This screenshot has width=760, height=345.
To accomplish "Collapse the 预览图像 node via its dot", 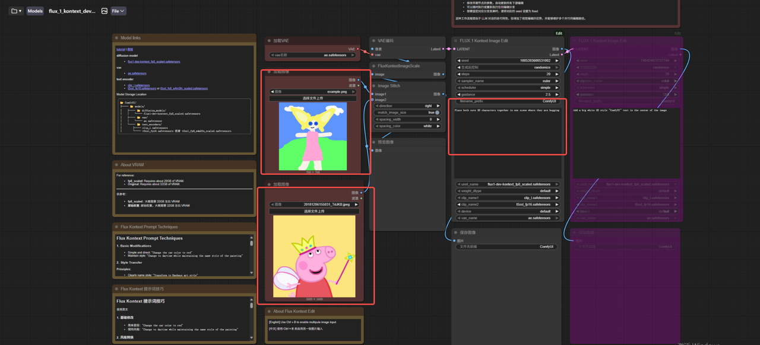I will coord(374,142).
